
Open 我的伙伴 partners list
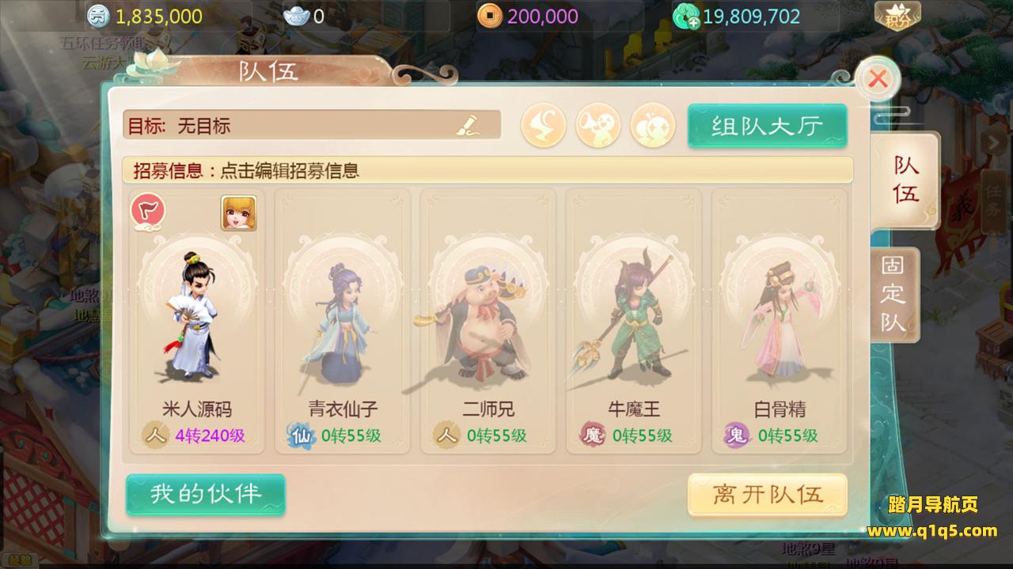[206, 495]
